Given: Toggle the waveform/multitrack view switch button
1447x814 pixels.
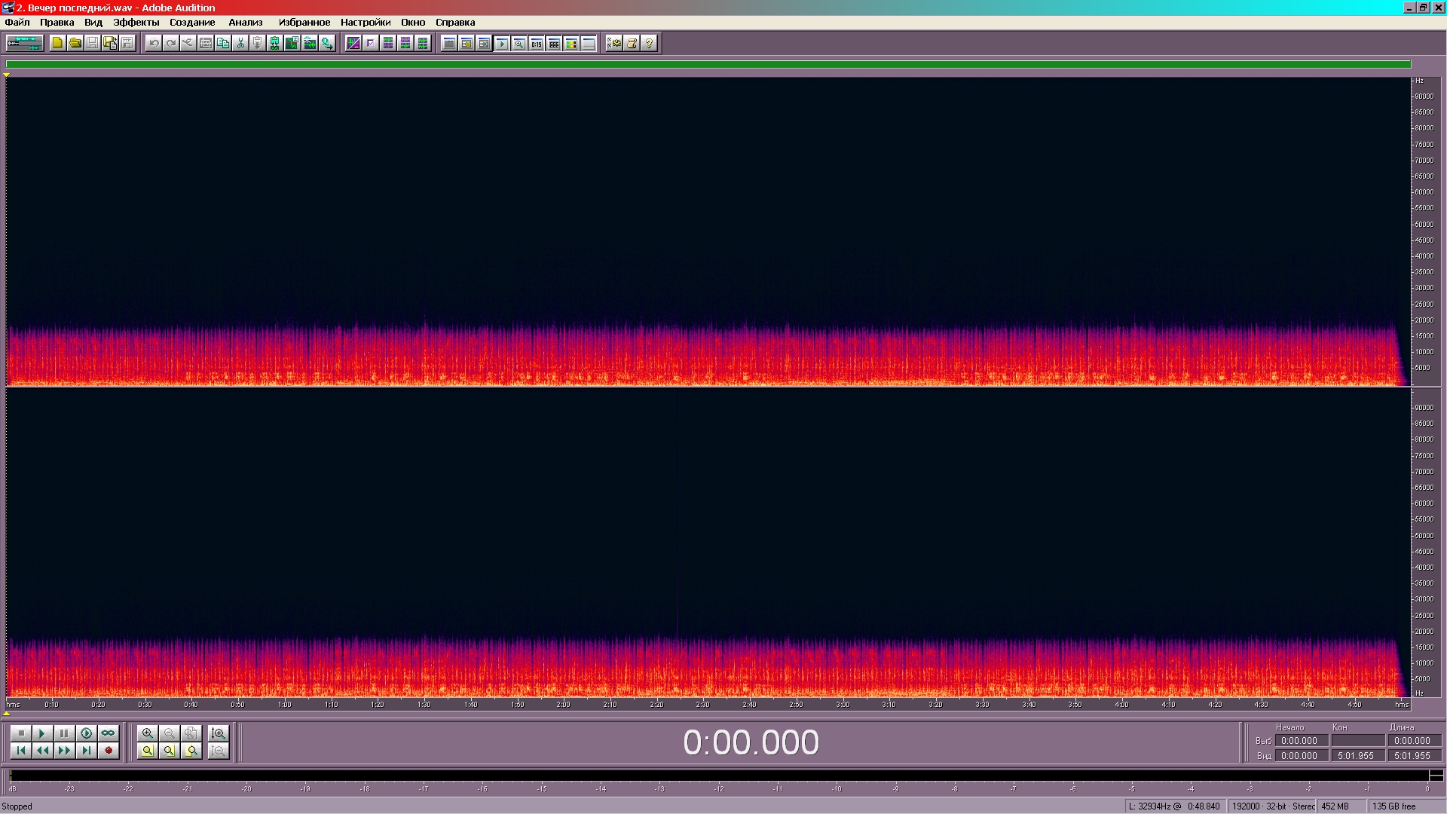Looking at the screenshot, I should point(25,43).
